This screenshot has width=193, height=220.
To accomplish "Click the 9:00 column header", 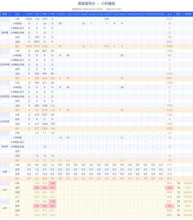I will [52, 14].
